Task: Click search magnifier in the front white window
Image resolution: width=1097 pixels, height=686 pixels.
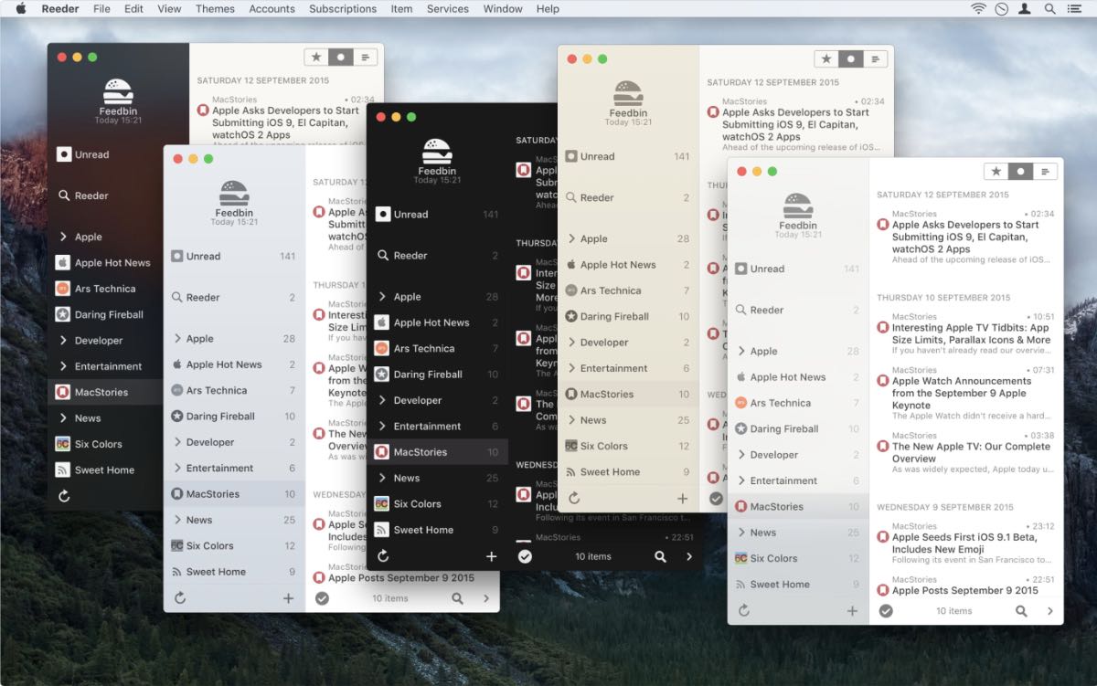Action: coord(1021,611)
